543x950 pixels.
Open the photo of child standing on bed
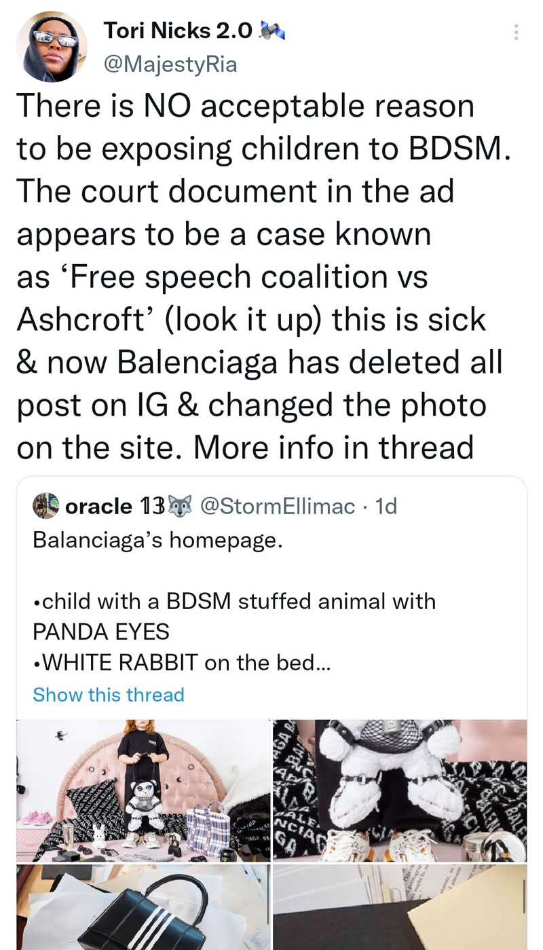(144, 790)
